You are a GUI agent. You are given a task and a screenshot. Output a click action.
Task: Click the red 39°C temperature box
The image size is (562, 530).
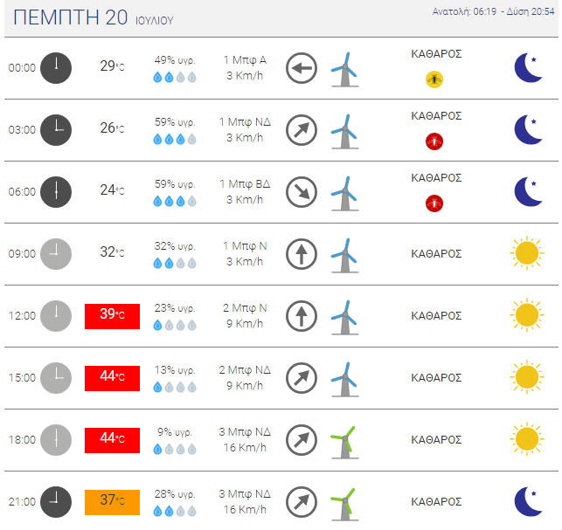click(x=112, y=316)
